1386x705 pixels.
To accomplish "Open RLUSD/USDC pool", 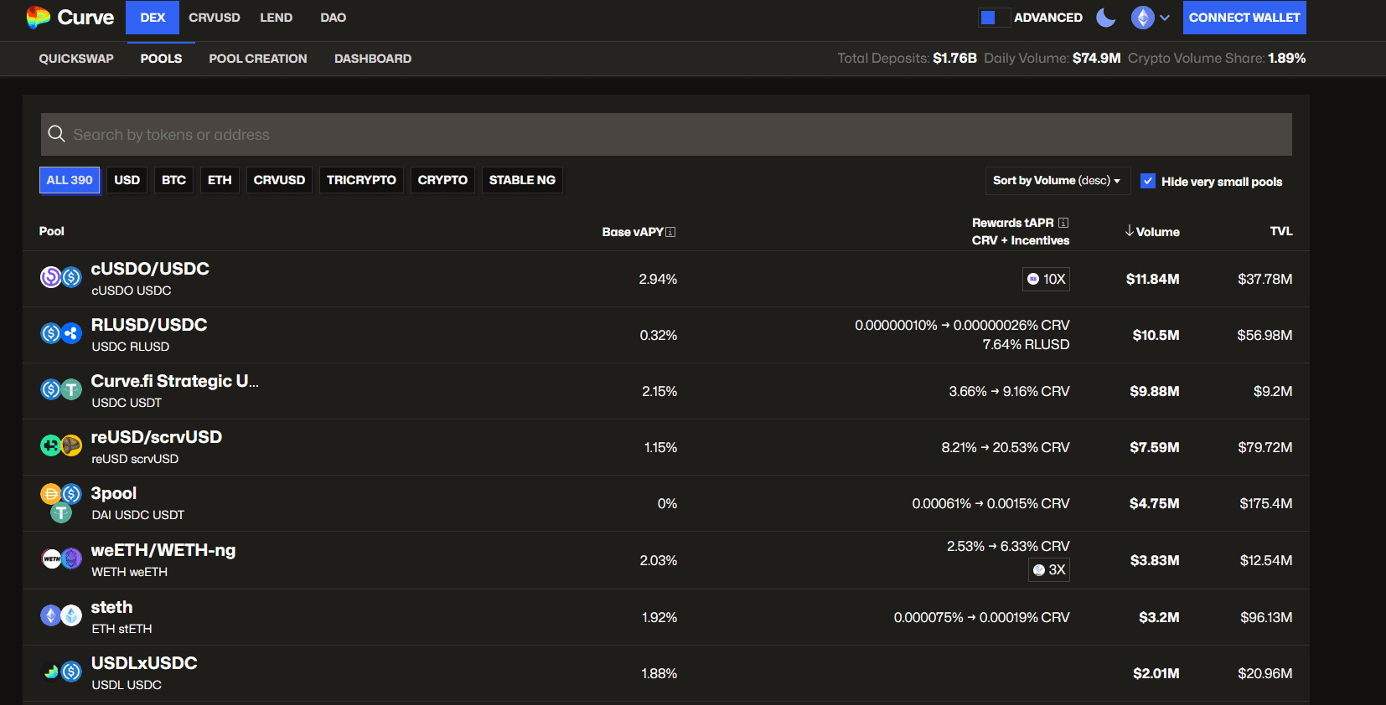I will [x=149, y=325].
